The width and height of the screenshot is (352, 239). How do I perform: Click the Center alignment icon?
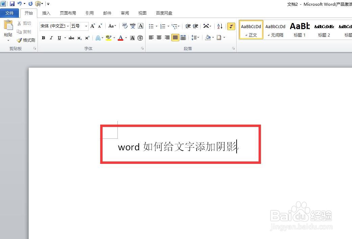(x=159, y=38)
